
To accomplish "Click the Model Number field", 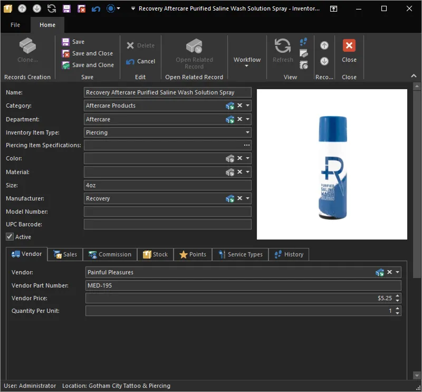I will click(167, 212).
